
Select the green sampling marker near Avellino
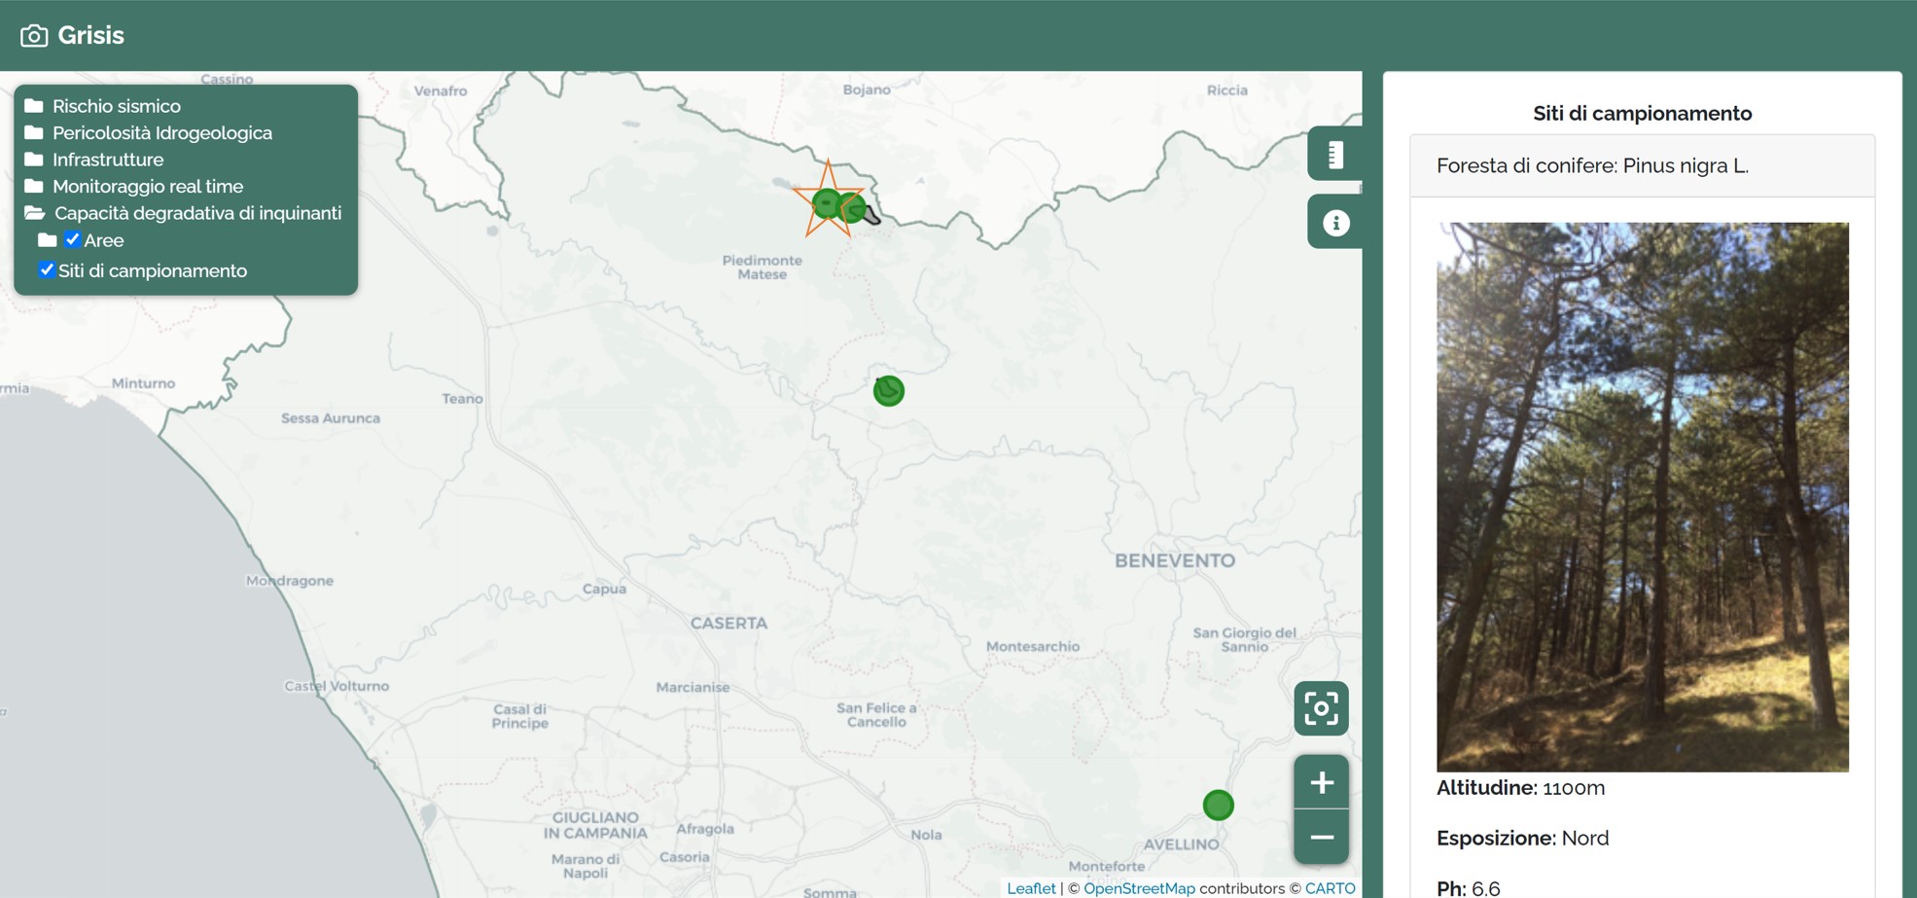(1218, 805)
